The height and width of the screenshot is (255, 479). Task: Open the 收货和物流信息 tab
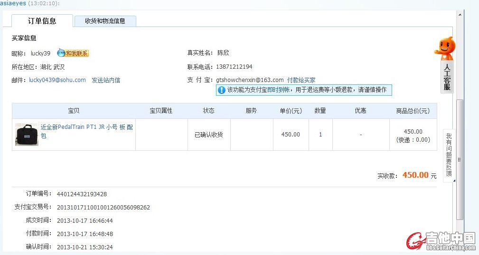pos(105,21)
